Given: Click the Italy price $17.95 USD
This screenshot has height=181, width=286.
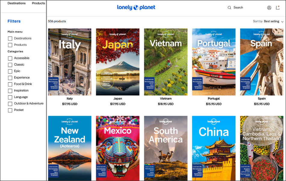Looking at the screenshot, I should tap(70, 104).
